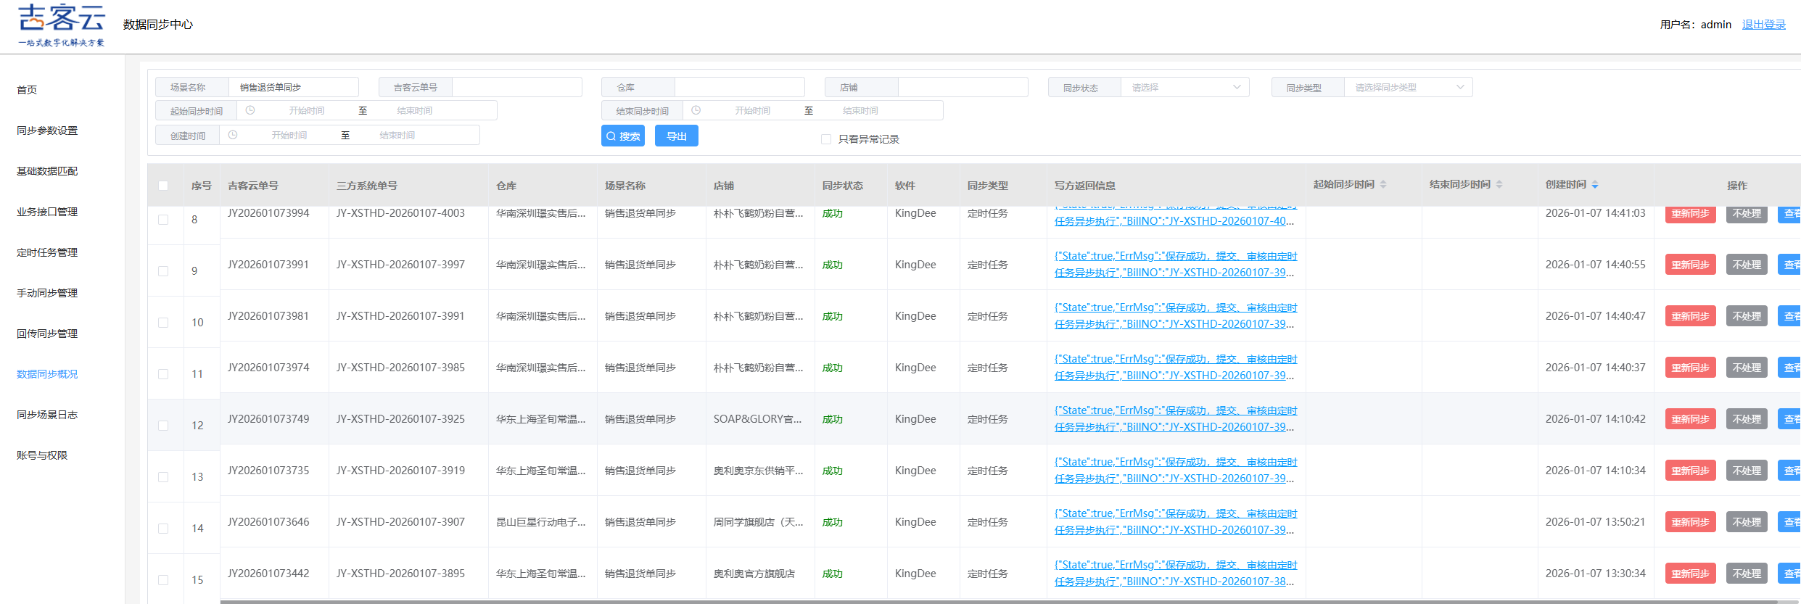This screenshot has height=604, width=1801.
Task: Click 退出登录 link
Action: (1764, 25)
